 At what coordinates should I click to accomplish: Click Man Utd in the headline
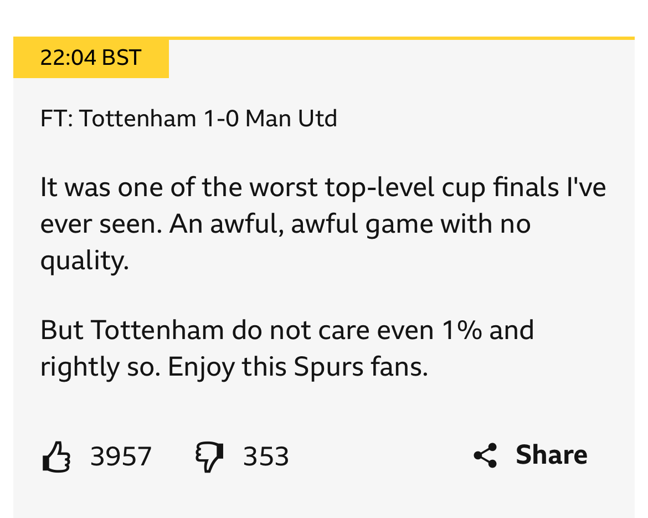291,118
